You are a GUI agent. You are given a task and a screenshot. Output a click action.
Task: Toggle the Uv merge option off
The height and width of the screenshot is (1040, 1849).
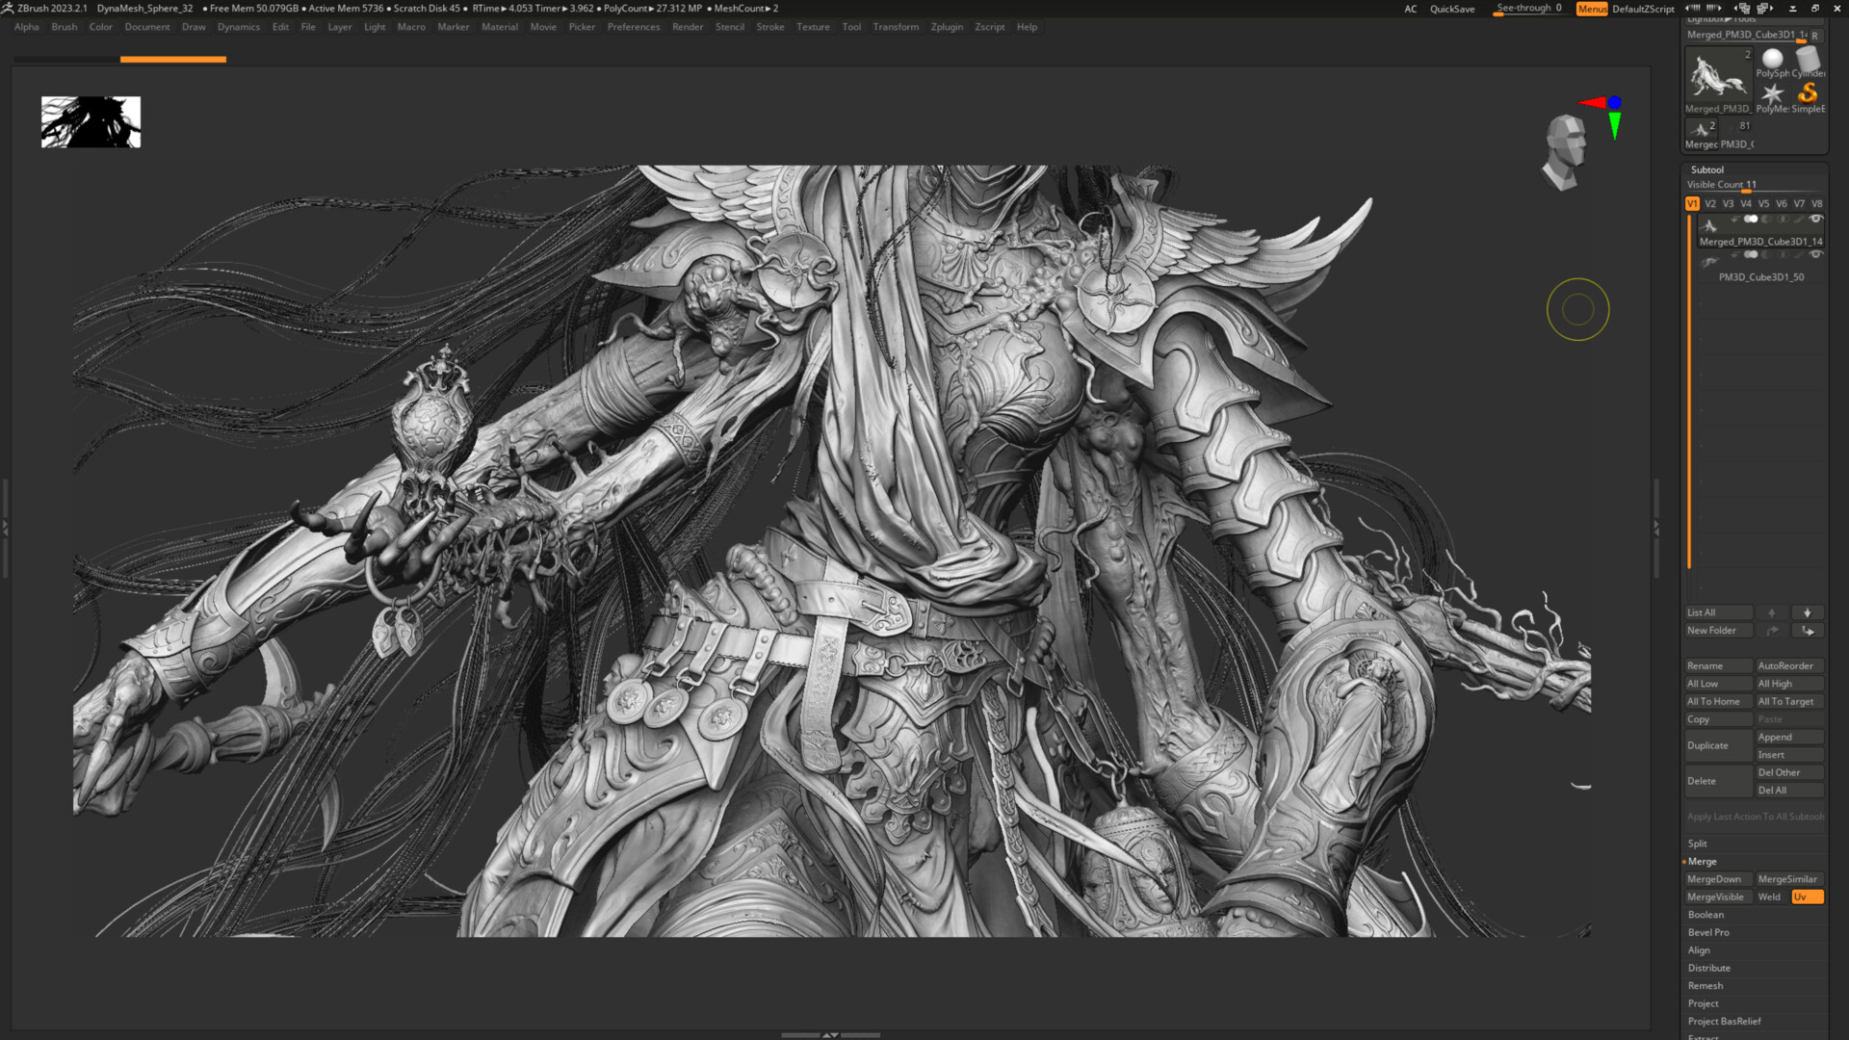click(x=1807, y=897)
